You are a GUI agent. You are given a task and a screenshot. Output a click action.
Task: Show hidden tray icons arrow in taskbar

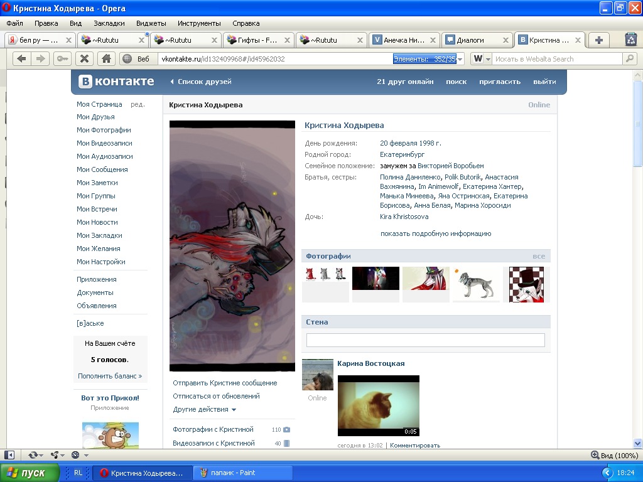[607, 473]
